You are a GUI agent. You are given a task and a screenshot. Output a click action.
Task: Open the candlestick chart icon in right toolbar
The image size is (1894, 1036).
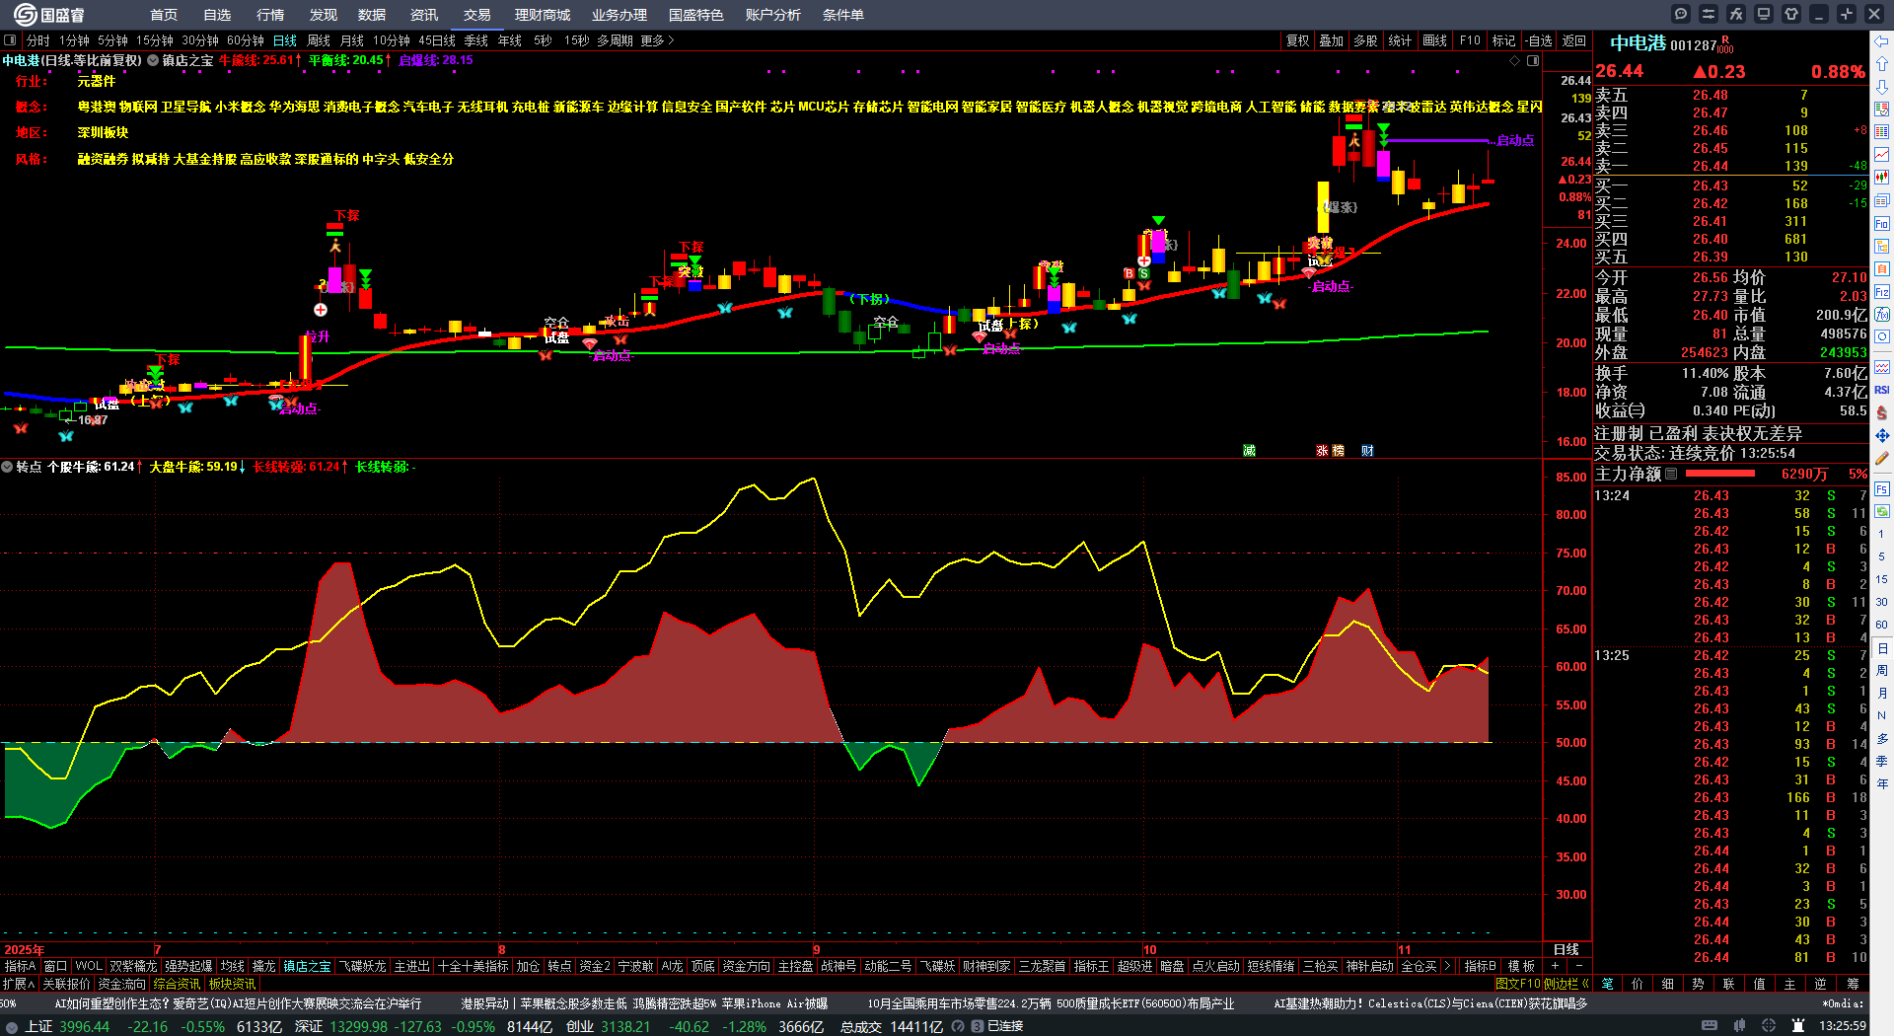tap(1882, 178)
